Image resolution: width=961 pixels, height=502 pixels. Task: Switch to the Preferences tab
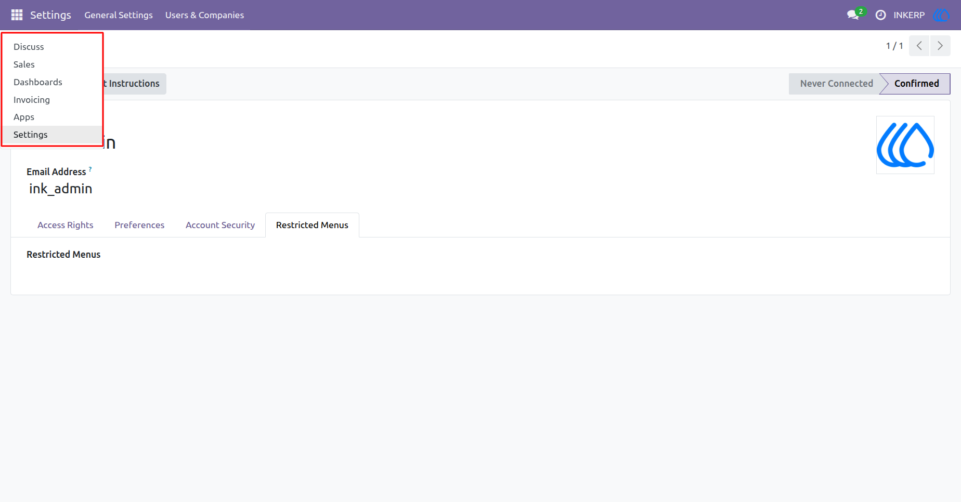[x=139, y=225]
